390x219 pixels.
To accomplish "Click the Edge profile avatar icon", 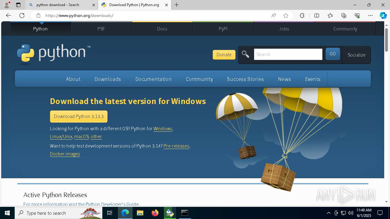I will (x=6, y=5).
